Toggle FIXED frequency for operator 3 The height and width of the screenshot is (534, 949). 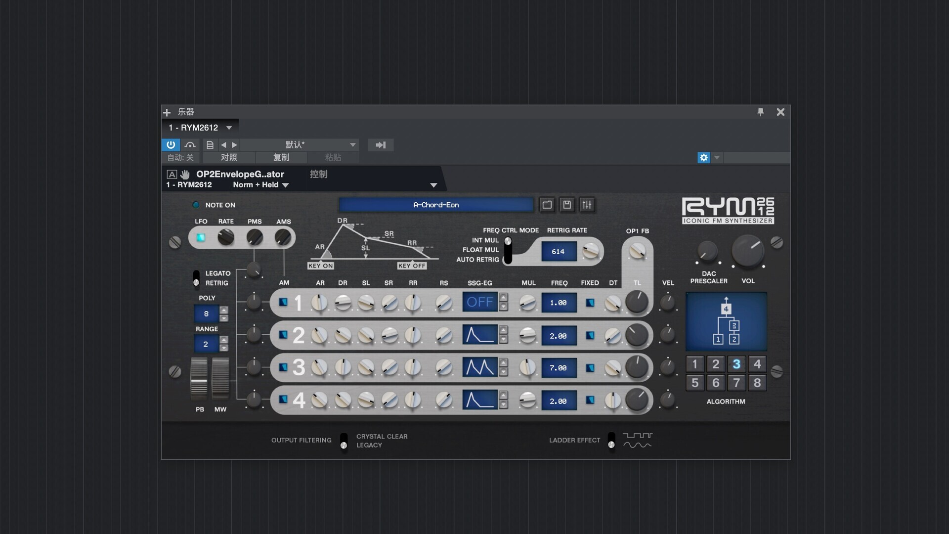tap(590, 368)
